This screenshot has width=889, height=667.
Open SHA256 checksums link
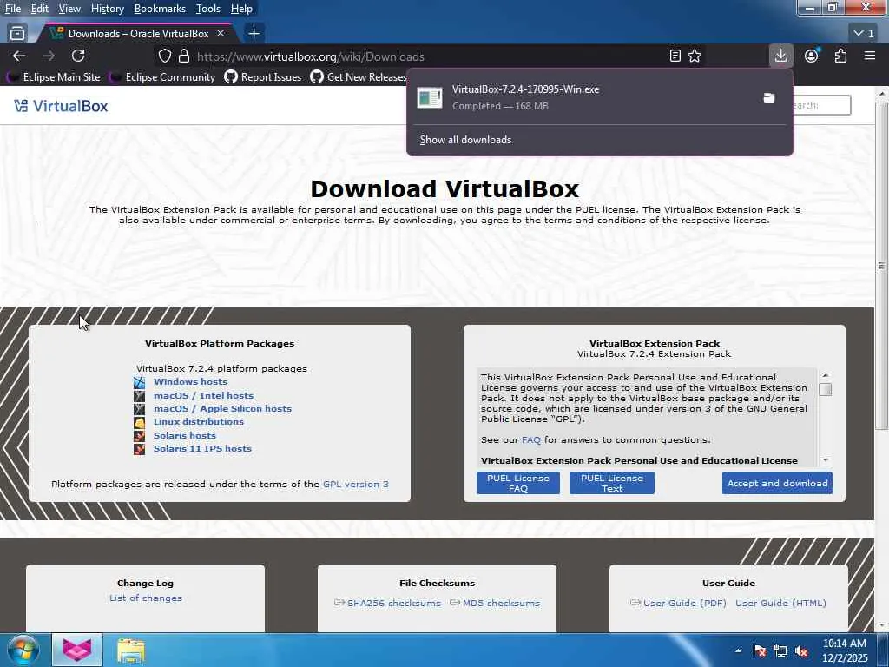393,604
